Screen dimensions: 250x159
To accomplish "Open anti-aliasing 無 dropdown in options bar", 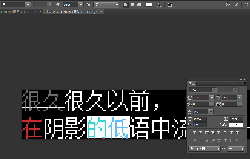I will coord(106,5).
